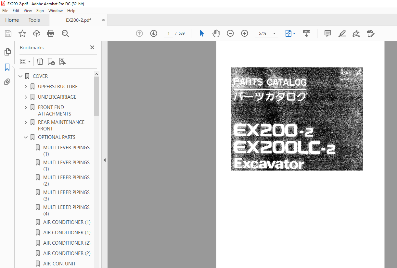
Task: Print the document via printer icon
Action: pyautogui.click(x=51, y=33)
